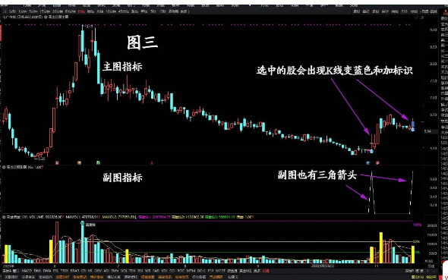Select the BOLL indicator tab
Viewport: 448px width, 280px height.
pyautogui.click(x=201, y=270)
